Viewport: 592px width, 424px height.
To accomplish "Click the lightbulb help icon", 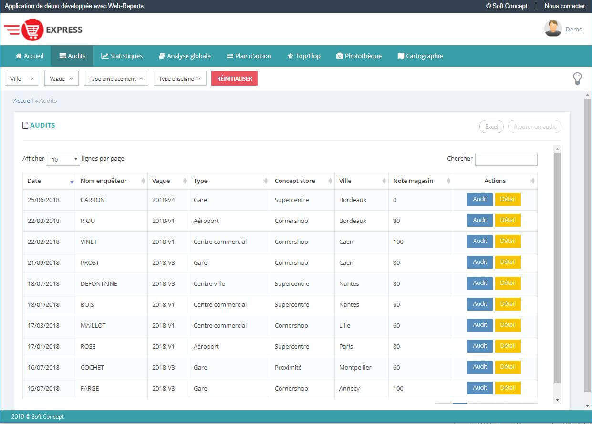I will tap(577, 79).
